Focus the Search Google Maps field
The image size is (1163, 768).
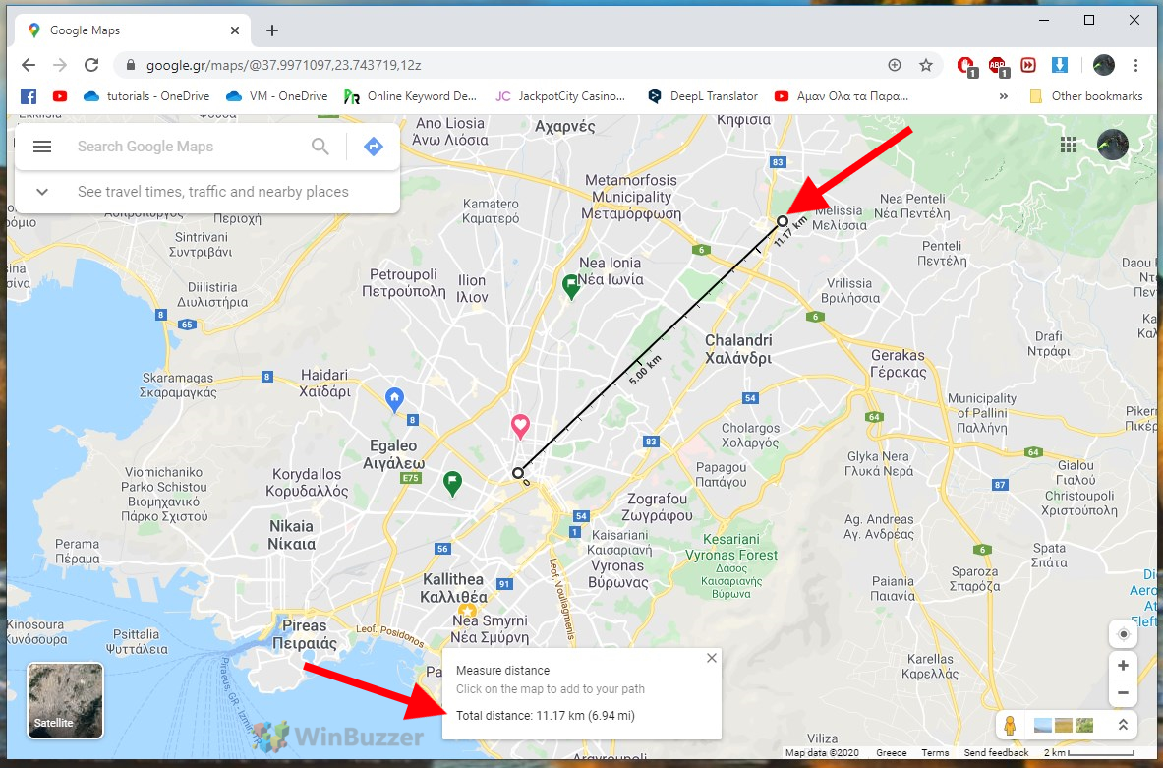[x=186, y=147]
